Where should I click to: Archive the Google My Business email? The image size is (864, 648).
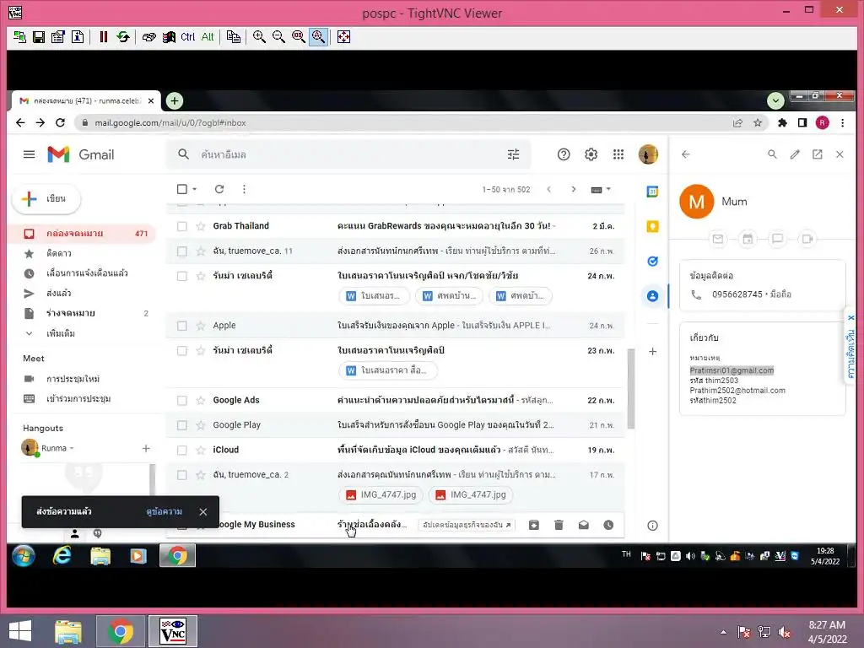533,525
